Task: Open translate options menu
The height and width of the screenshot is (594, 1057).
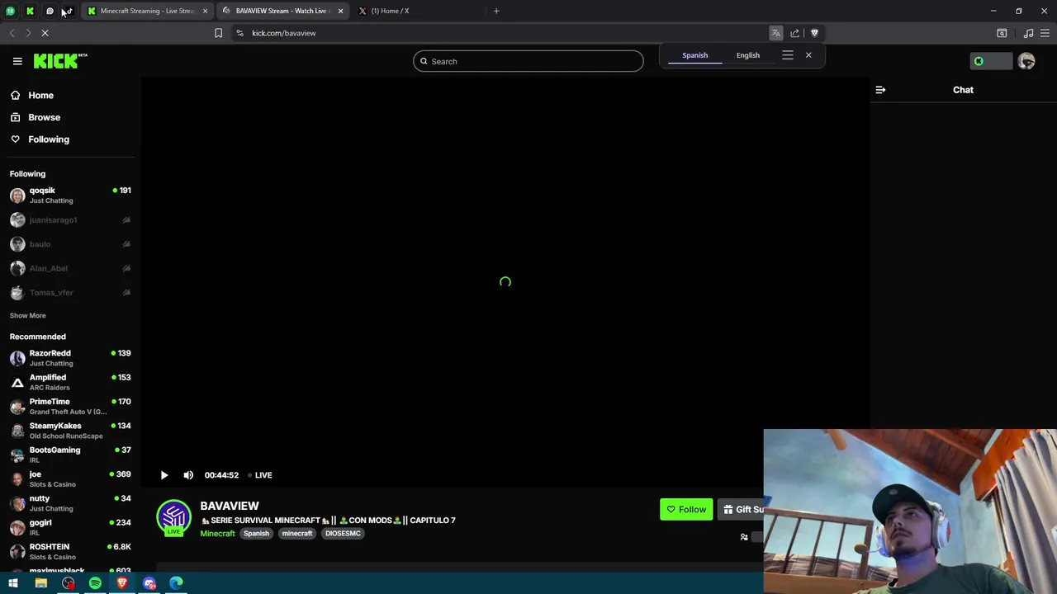Action: coord(788,55)
